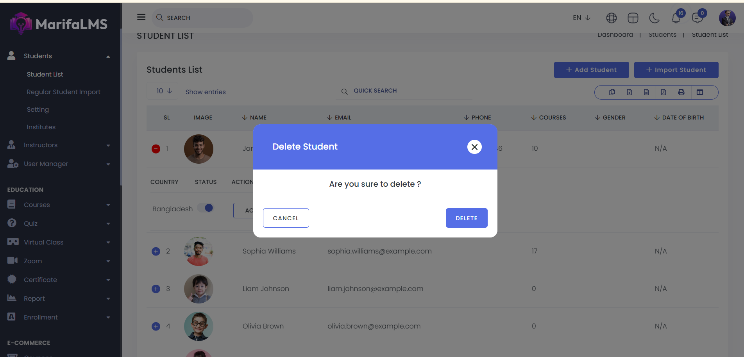Close the Delete Student dialog

(474, 147)
